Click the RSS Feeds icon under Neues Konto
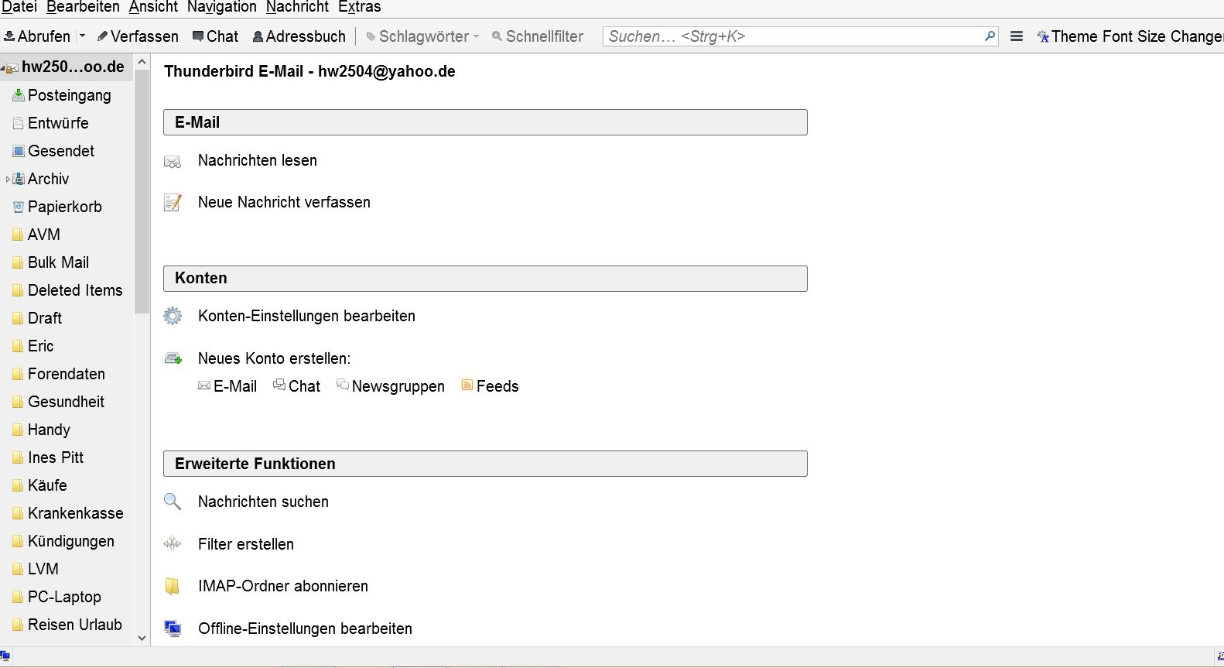The width and height of the screenshot is (1224, 668). tap(467, 385)
